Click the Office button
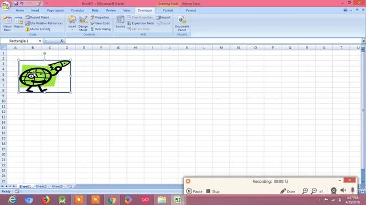366x205 pixels. pyautogui.click(x=6, y=5)
